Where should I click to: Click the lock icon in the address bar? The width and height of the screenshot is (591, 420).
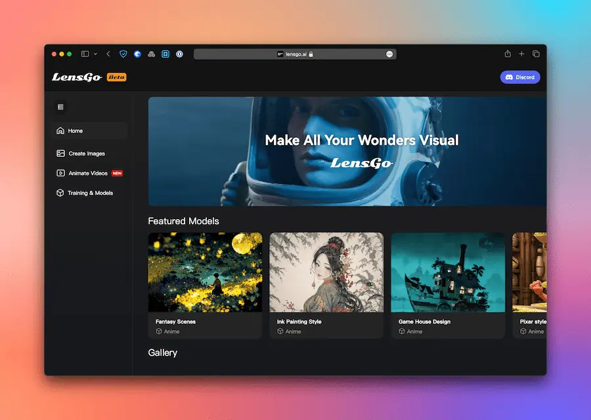pos(311,54)
